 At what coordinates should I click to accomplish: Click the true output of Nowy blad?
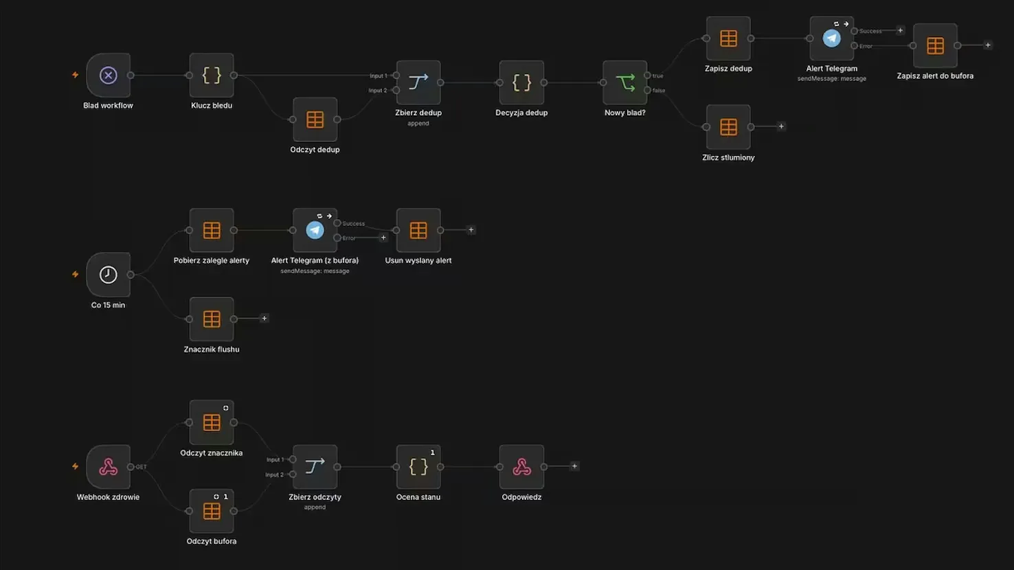[647, 76]
